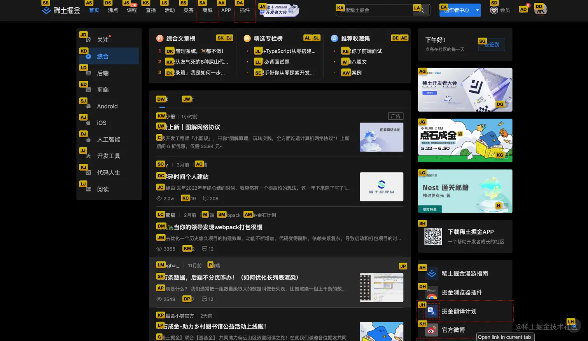Choose the Android category
Screen dimensions: 588x341
[109, 106]
